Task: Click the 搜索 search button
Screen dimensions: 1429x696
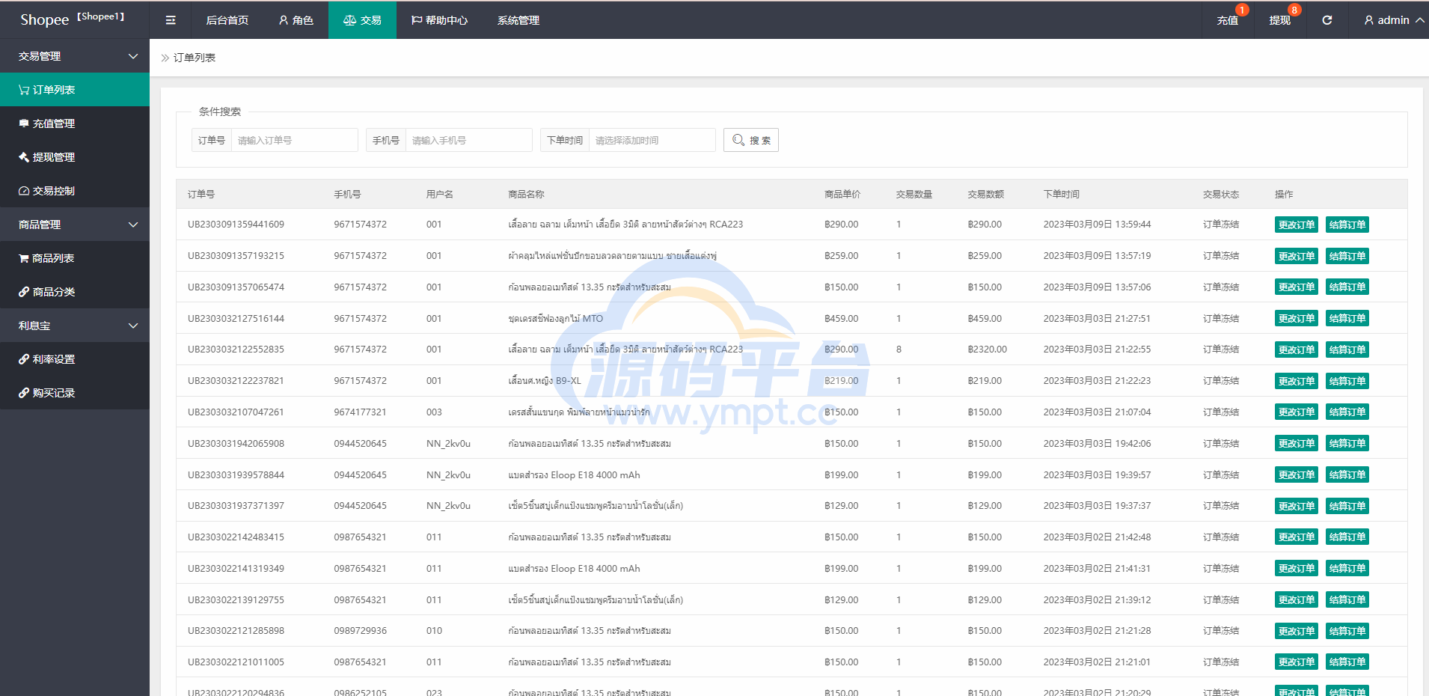Action: click(750, 140)
